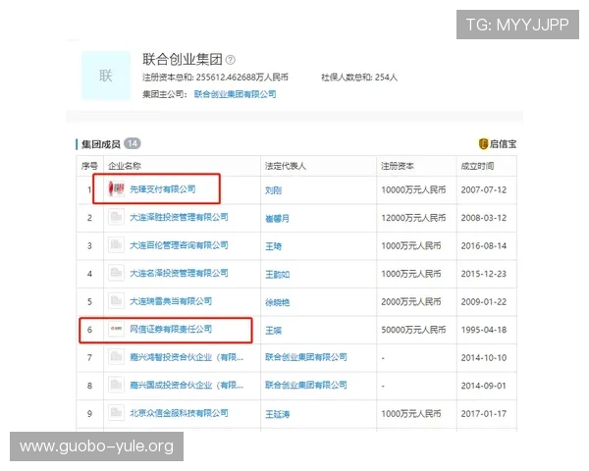The height and width of the screenshot is (471, 589).
Task: Click the placeholder logo in row 5
Action: (x=116, y=301)
